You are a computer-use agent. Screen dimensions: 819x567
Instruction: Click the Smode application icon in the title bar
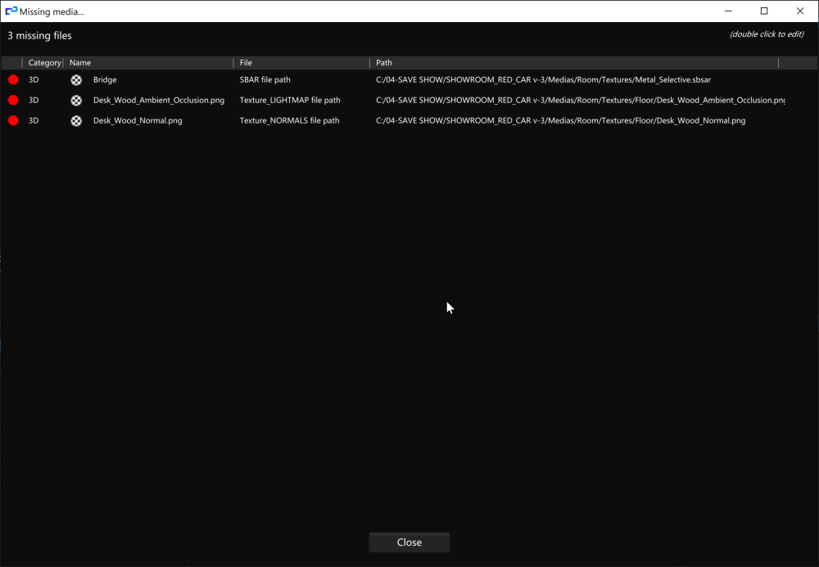point(11,11)
